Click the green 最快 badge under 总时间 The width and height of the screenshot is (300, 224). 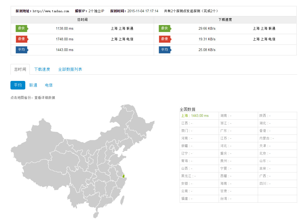21,28
